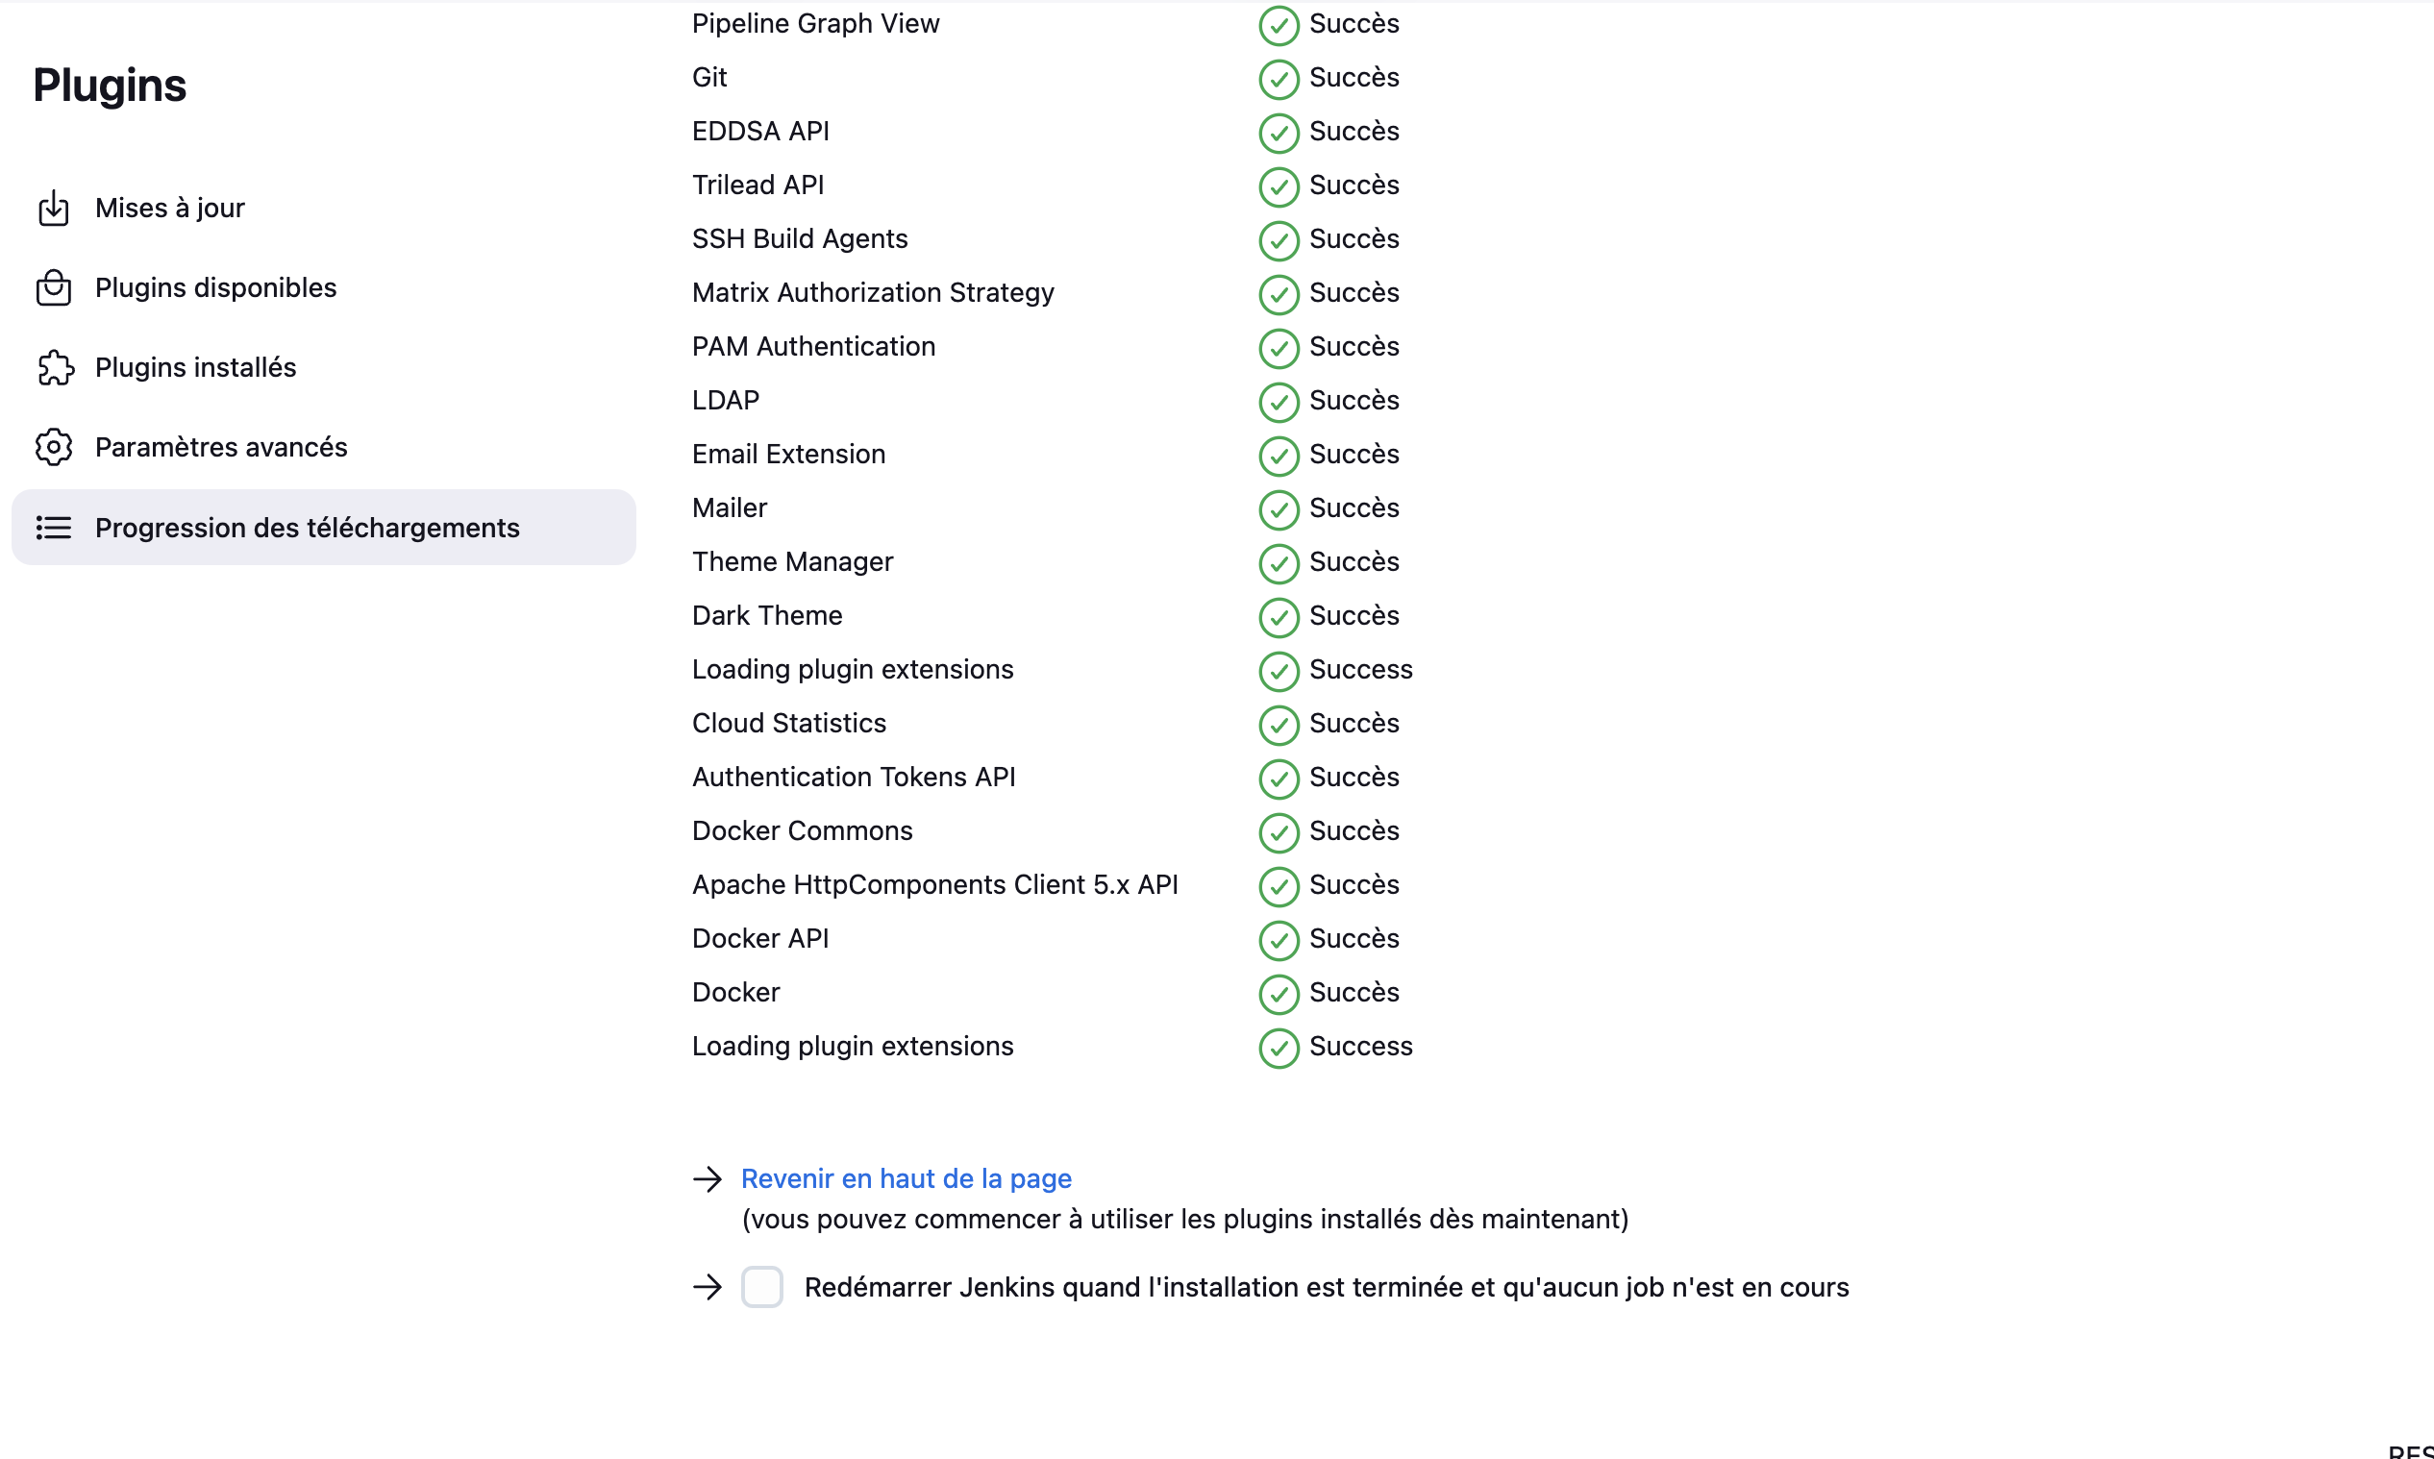2434x1459 pixels.
Task: Click the Theme Manager plugin name
Action: coord(792,561)
